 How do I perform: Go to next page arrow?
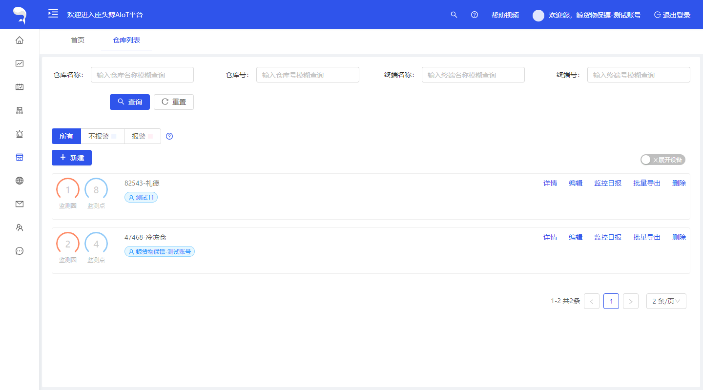pos(631,301)
